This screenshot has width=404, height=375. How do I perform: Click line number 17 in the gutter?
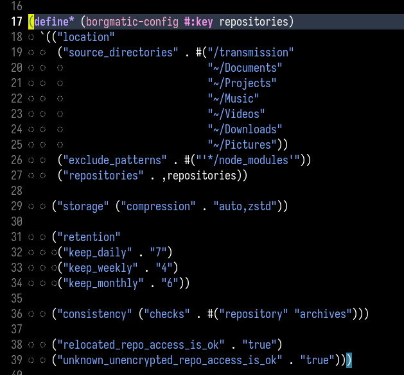pos(16,22)
